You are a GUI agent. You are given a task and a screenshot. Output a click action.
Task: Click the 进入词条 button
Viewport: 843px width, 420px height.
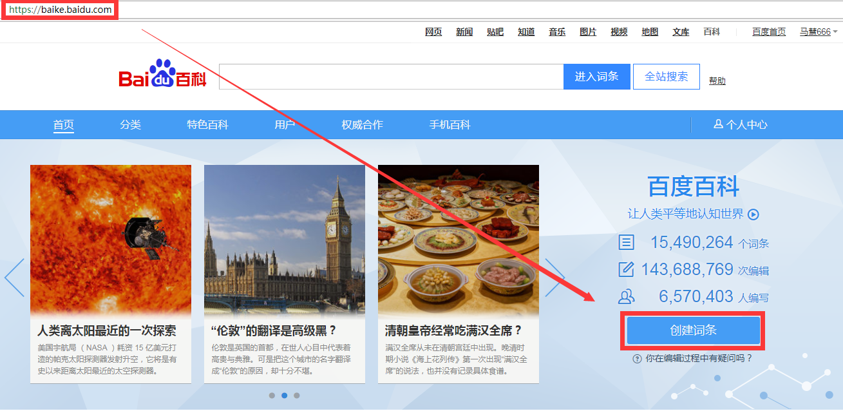pyautogui.click(x=597, y=77)
